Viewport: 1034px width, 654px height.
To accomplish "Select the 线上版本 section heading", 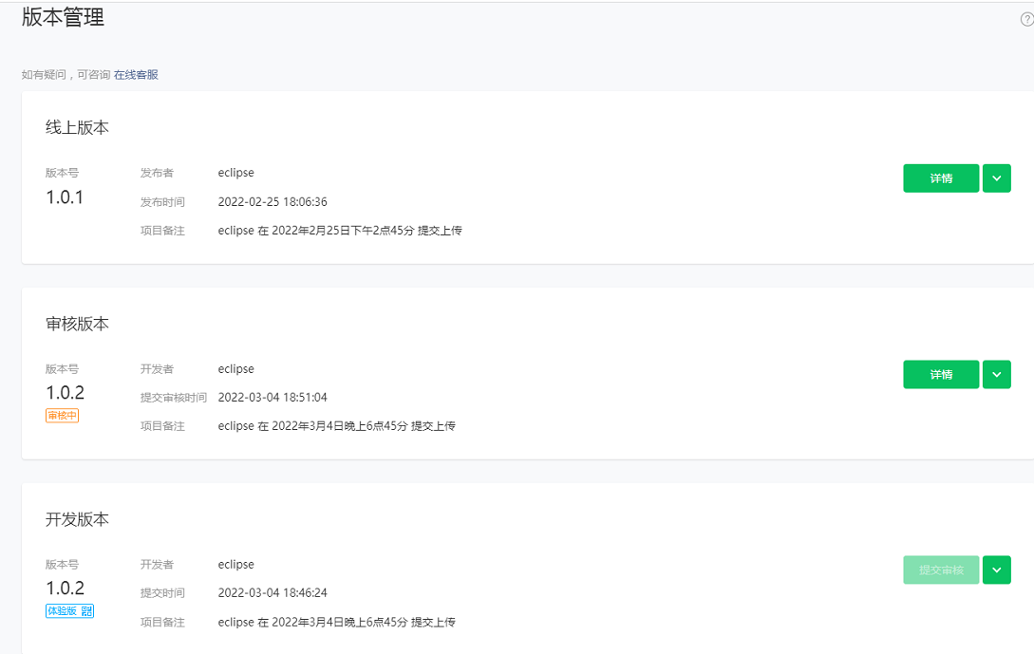I will click(x=77, y=127).
